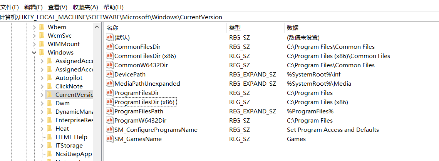Open the 文件(F) menu
The width and height of the screenshot is (439, 161).
click(10, 7)
